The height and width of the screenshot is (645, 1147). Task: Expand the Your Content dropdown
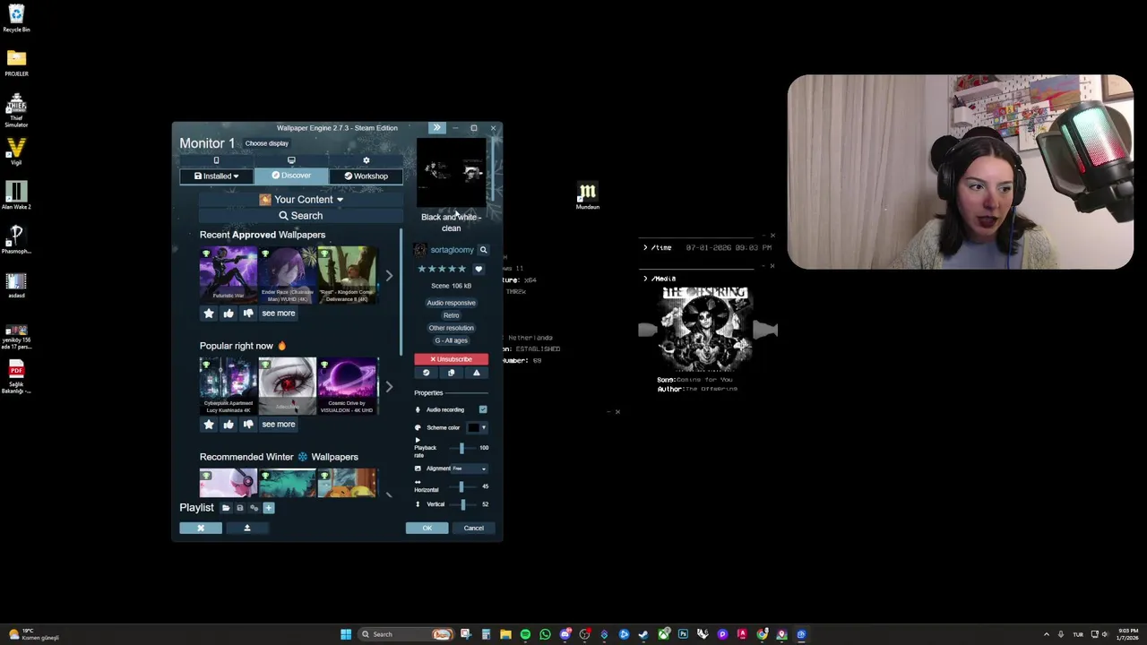(x=301, y=200)
